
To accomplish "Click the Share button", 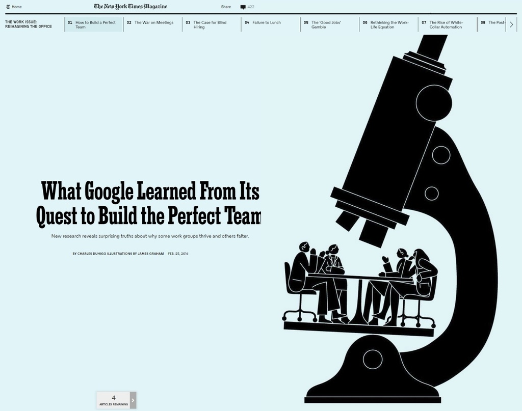I will 226,7.
